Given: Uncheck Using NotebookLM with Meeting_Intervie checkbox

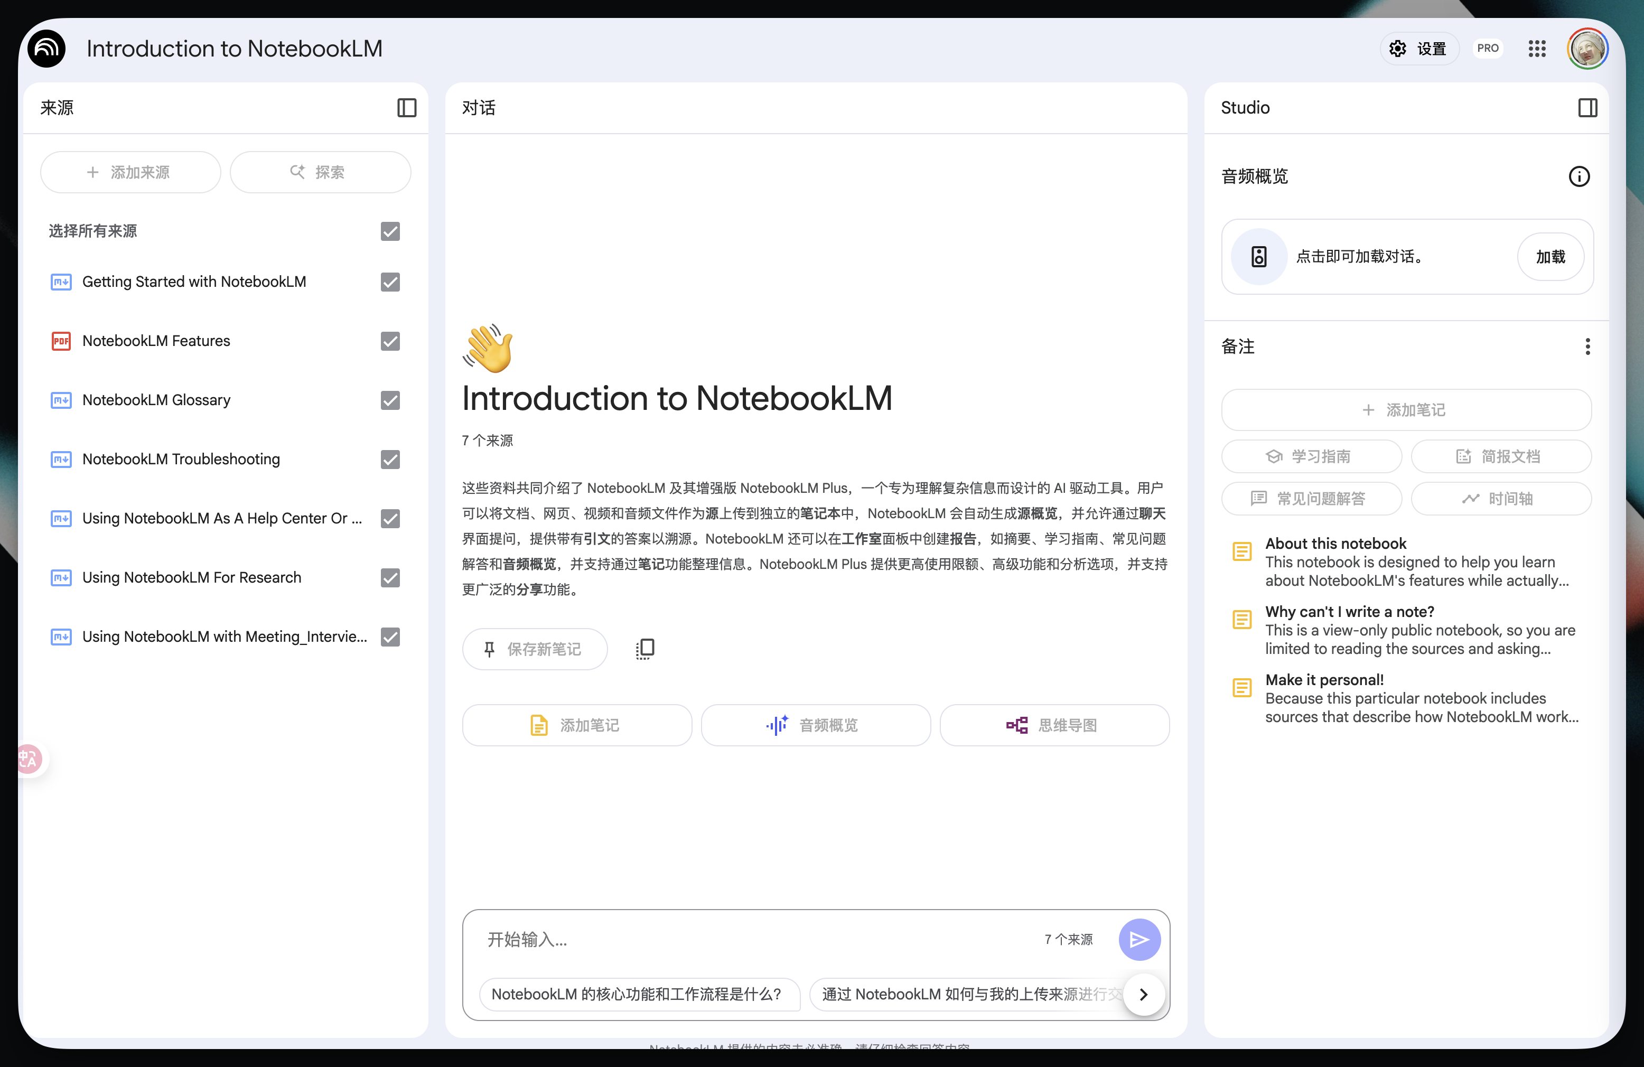Looking at the screenshot, I should pyautogui.click(x=390, y=637).
